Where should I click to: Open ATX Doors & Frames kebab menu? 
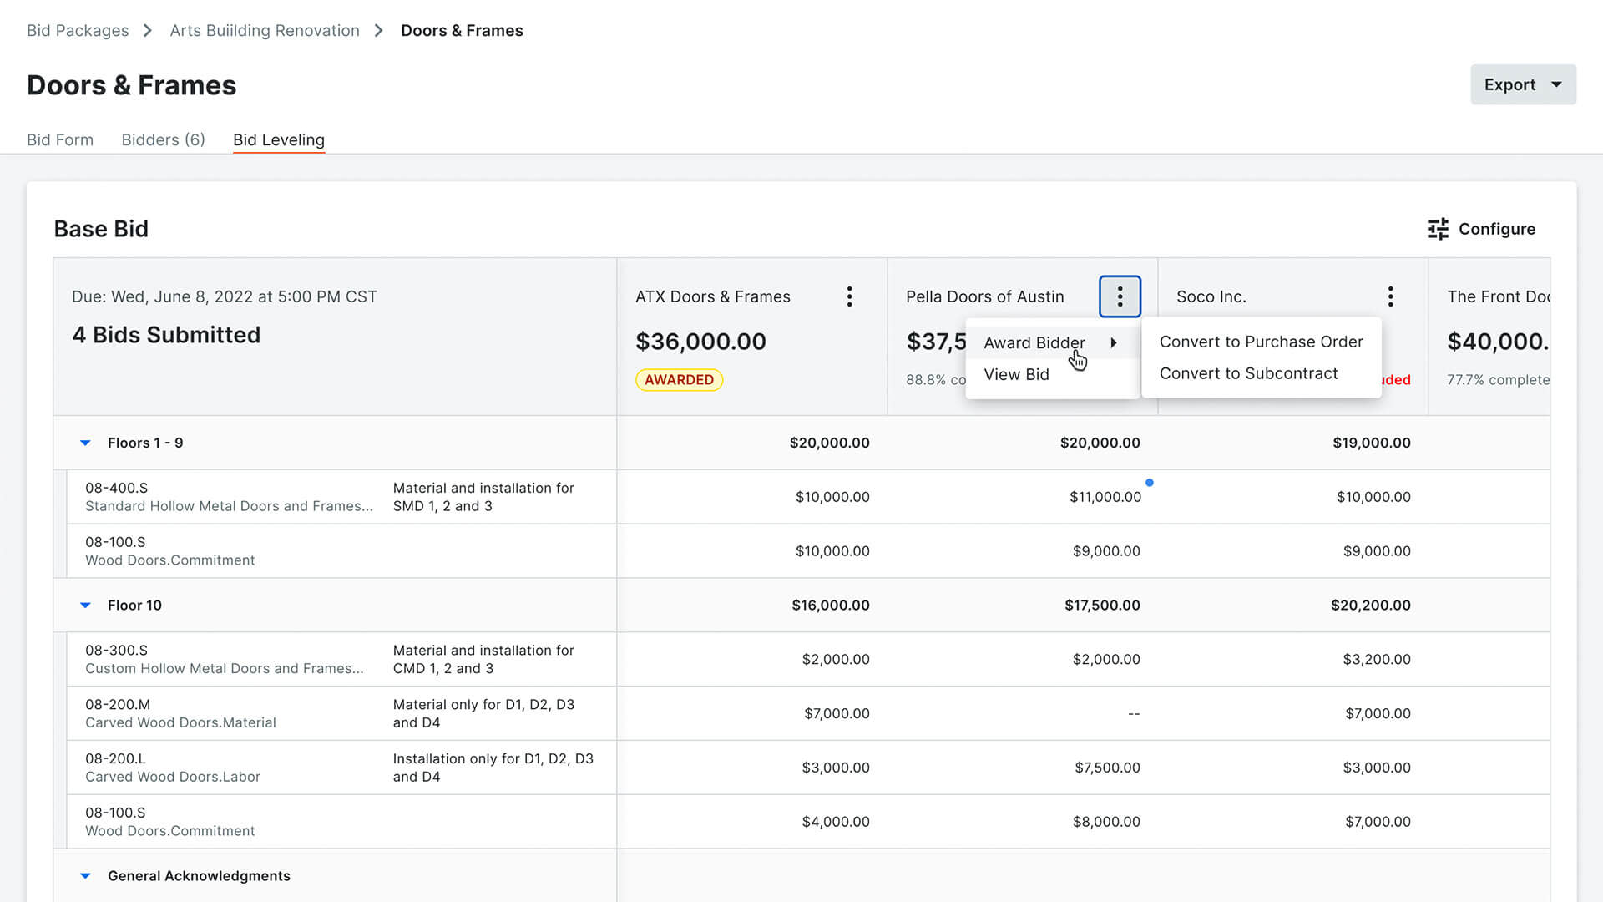[x=849, y=296]
